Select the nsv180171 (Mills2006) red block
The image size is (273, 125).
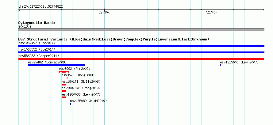(x=64, y=85)
